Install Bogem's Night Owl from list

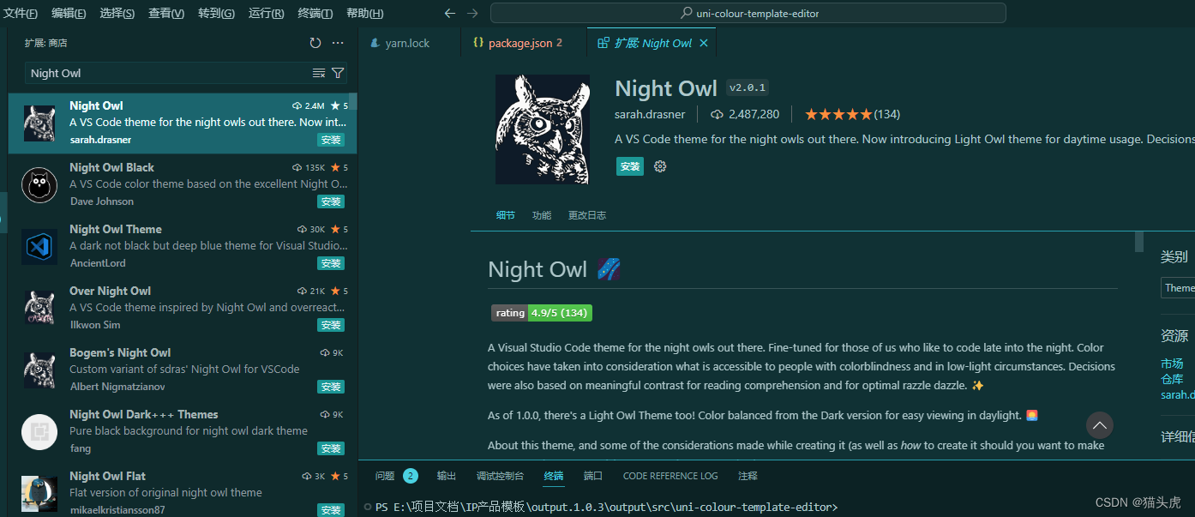click(331, 387)
